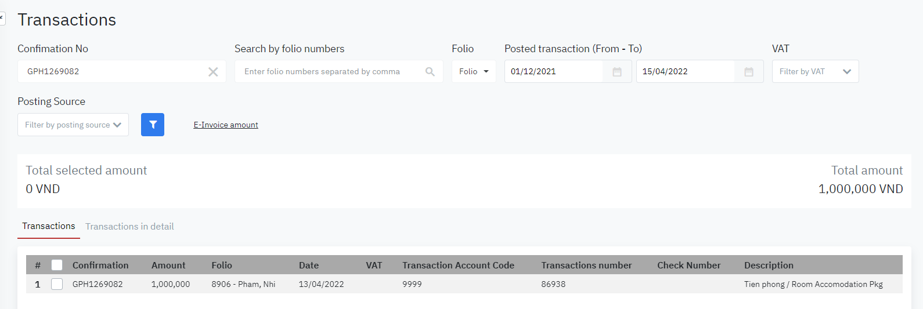This screenshot has height=309, width=923.
Task: Select all rows with header checkbox
Action: click(57, 265)
